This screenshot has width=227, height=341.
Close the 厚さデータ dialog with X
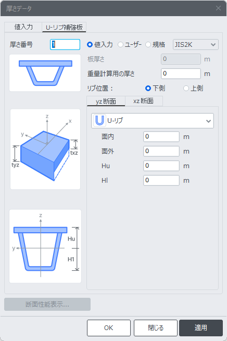point(218,8)
